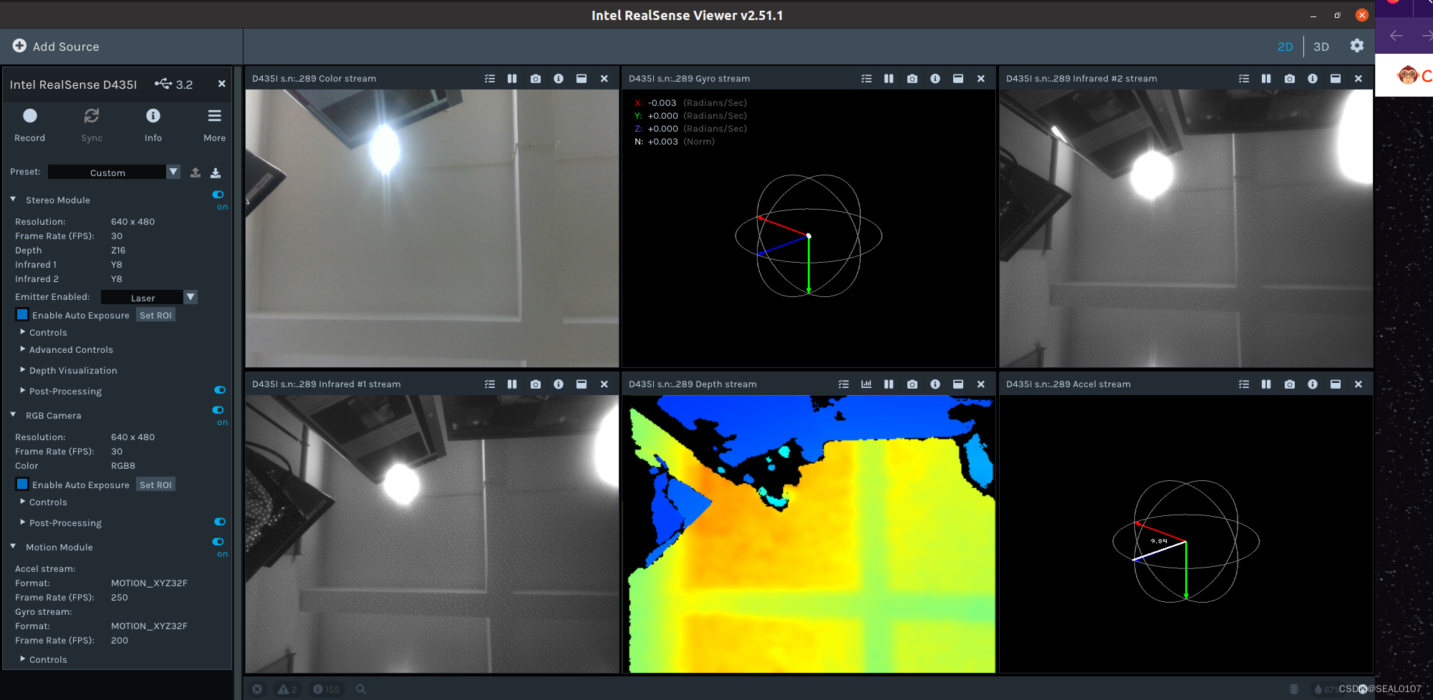Screen dimensions: 1433x700
Task: Click the Stereo Module 640 x 480 resolution
Action: (132, 222)
